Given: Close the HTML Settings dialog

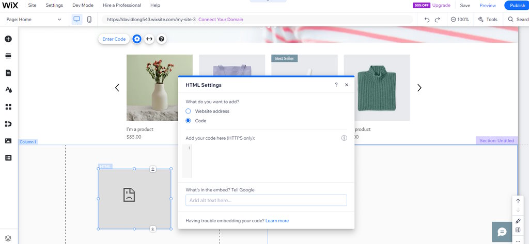Looking at the screenshot, I should pyautogui.click(x=347, y=85).
